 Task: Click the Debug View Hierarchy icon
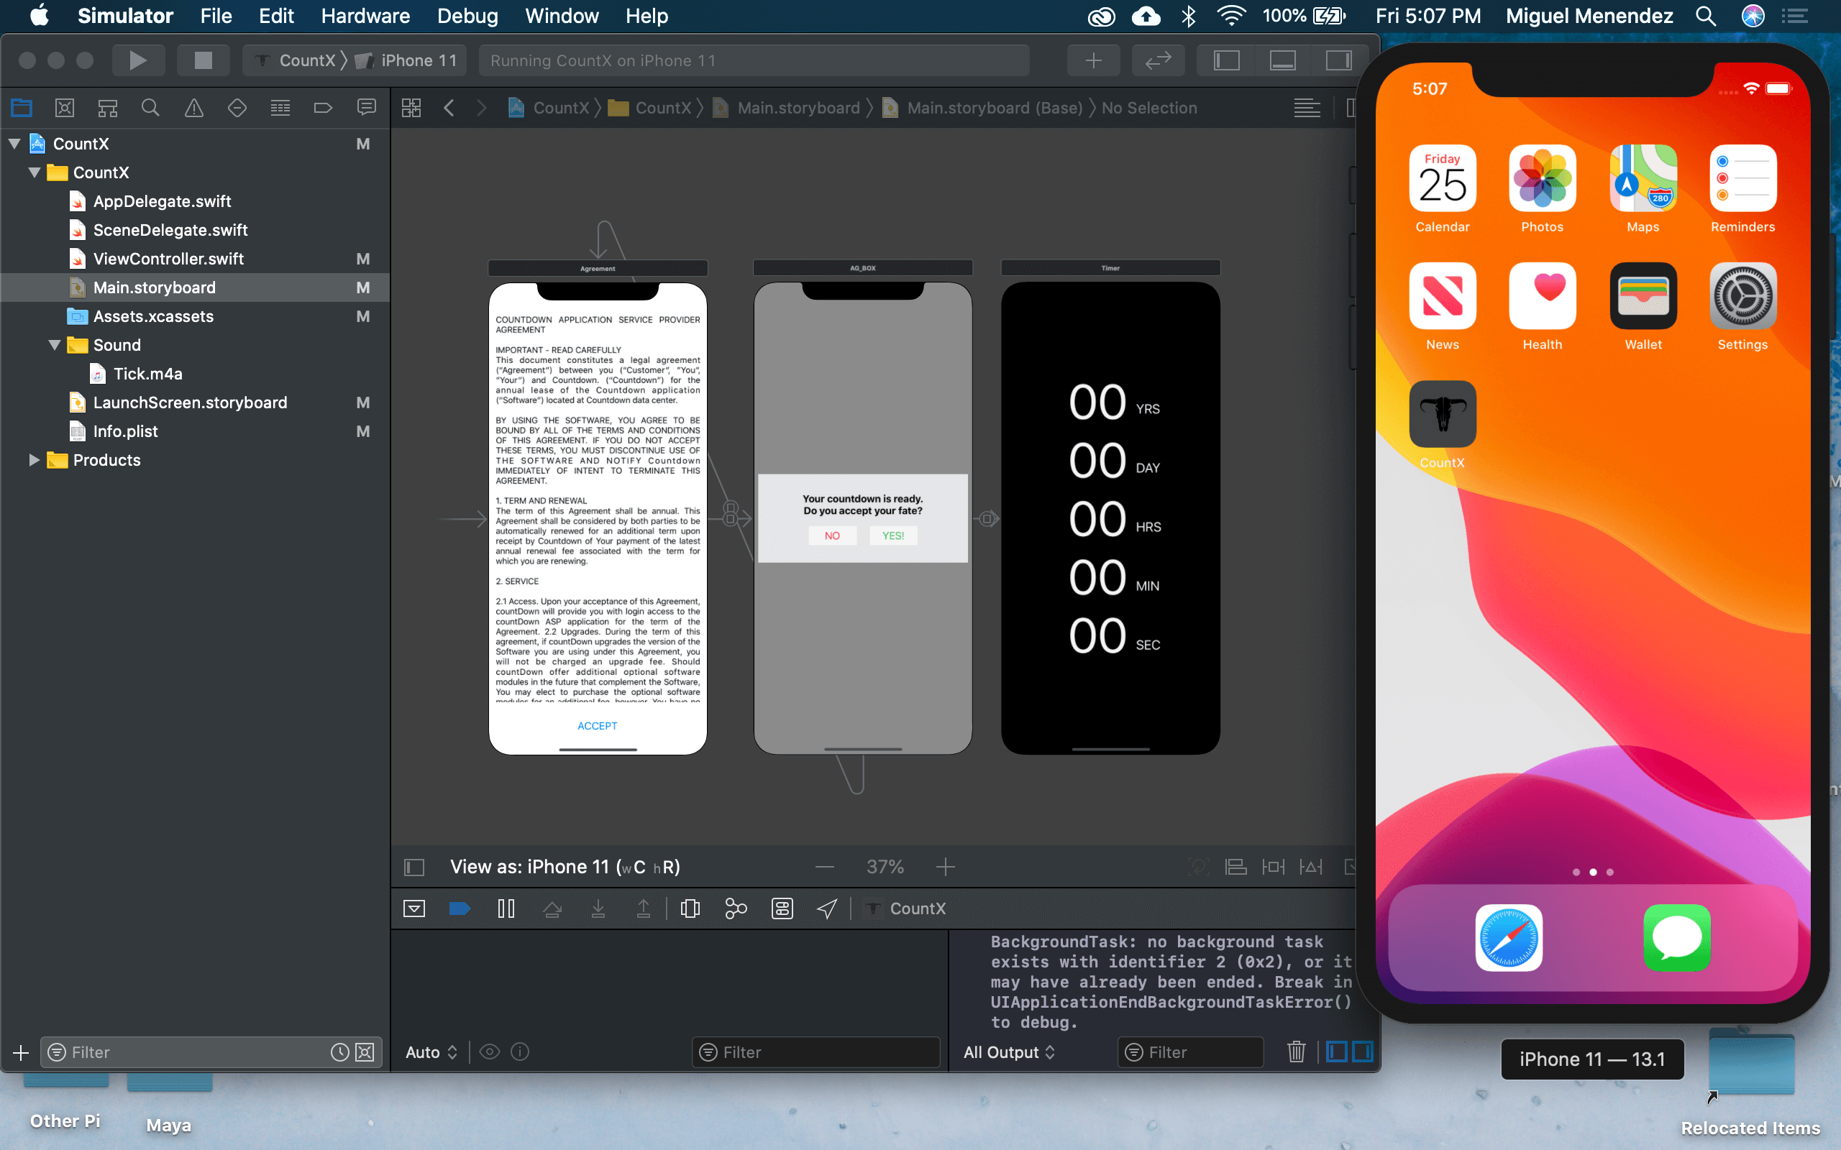point(690,908)
